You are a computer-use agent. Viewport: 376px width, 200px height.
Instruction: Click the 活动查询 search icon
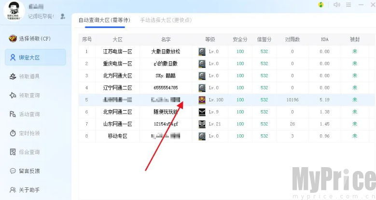point(13,114)
